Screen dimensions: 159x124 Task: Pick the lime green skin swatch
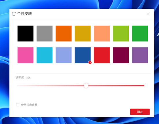pyautogui.click(x=121, y=33)
